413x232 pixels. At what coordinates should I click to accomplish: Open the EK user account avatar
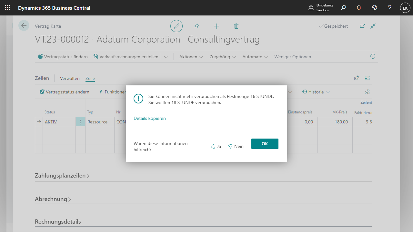[x=405, y=8]
